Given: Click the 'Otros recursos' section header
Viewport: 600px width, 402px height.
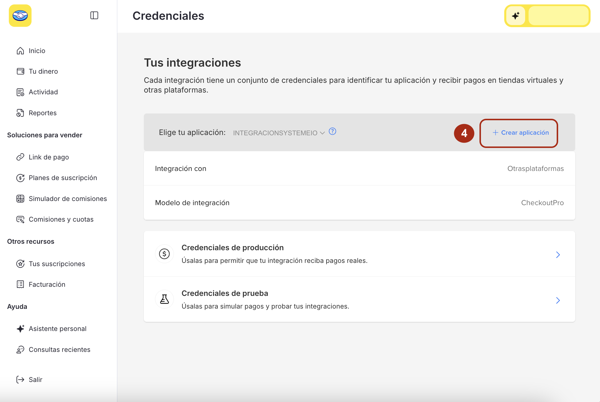Looking at the screenshot, I should coord(31,241).
